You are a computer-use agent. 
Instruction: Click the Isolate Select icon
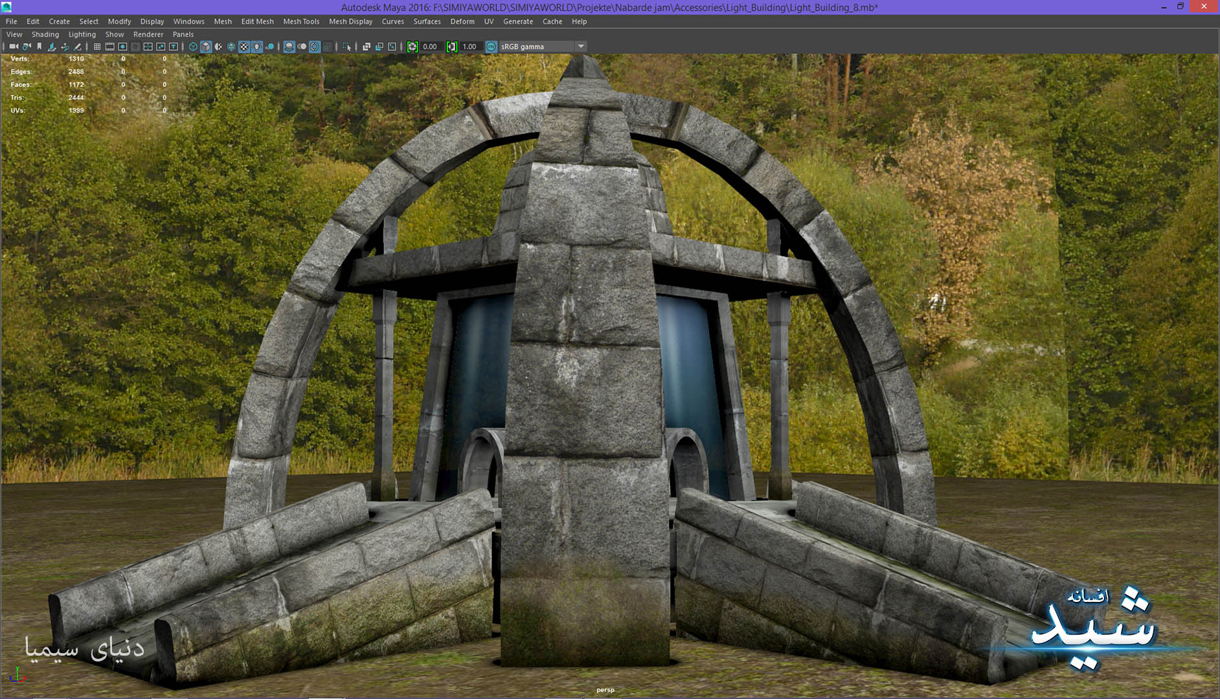coord(346,47)
